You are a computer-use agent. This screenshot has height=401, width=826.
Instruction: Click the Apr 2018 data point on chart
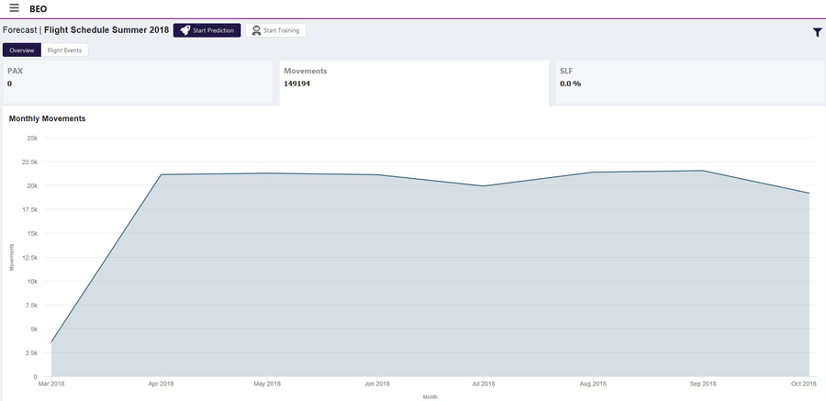tap(161, 174)
